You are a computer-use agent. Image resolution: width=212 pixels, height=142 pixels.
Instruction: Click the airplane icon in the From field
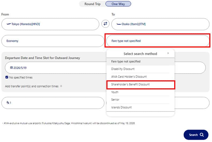9,24
